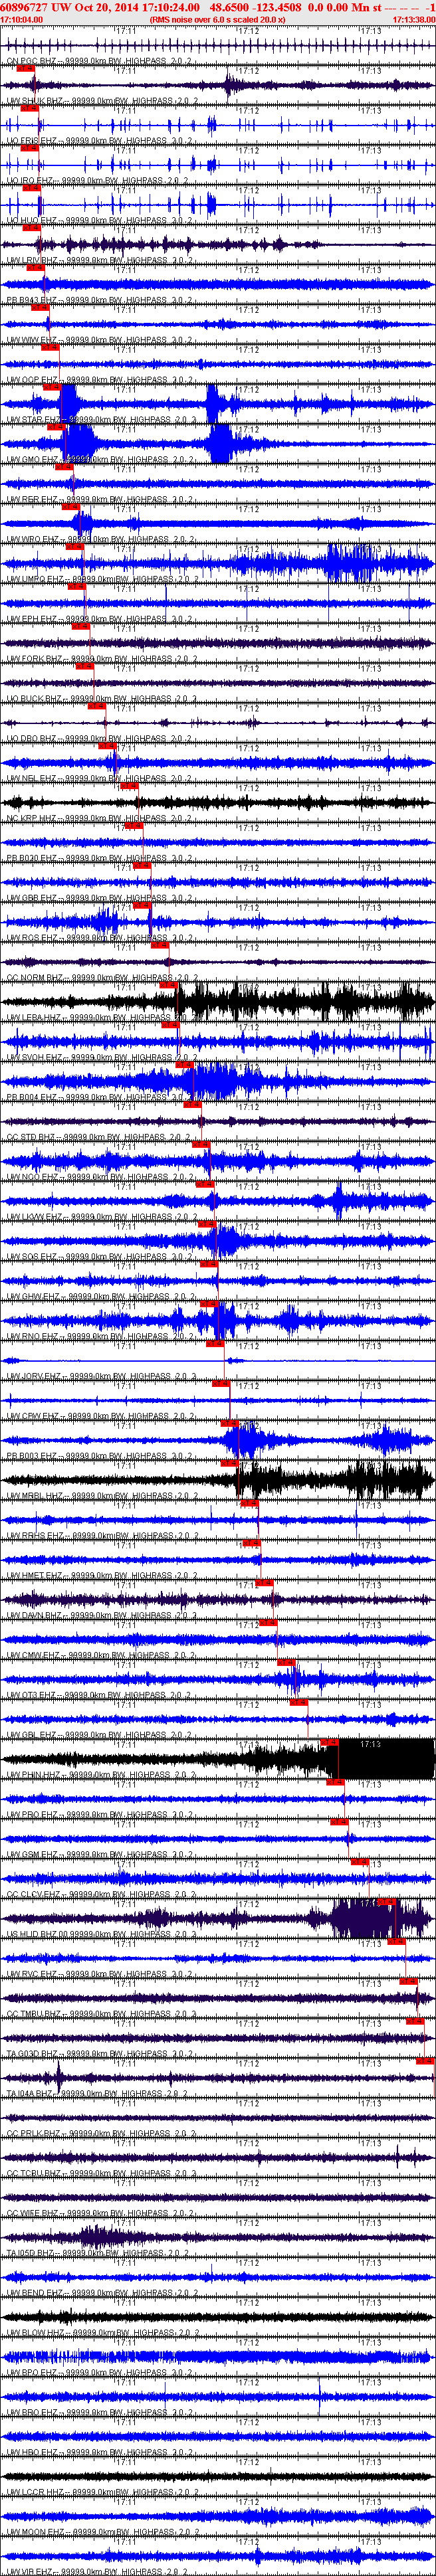Click the red arrival marker on PB B004 trace
The image size is (436, 2576).
tap(193, 1104)
